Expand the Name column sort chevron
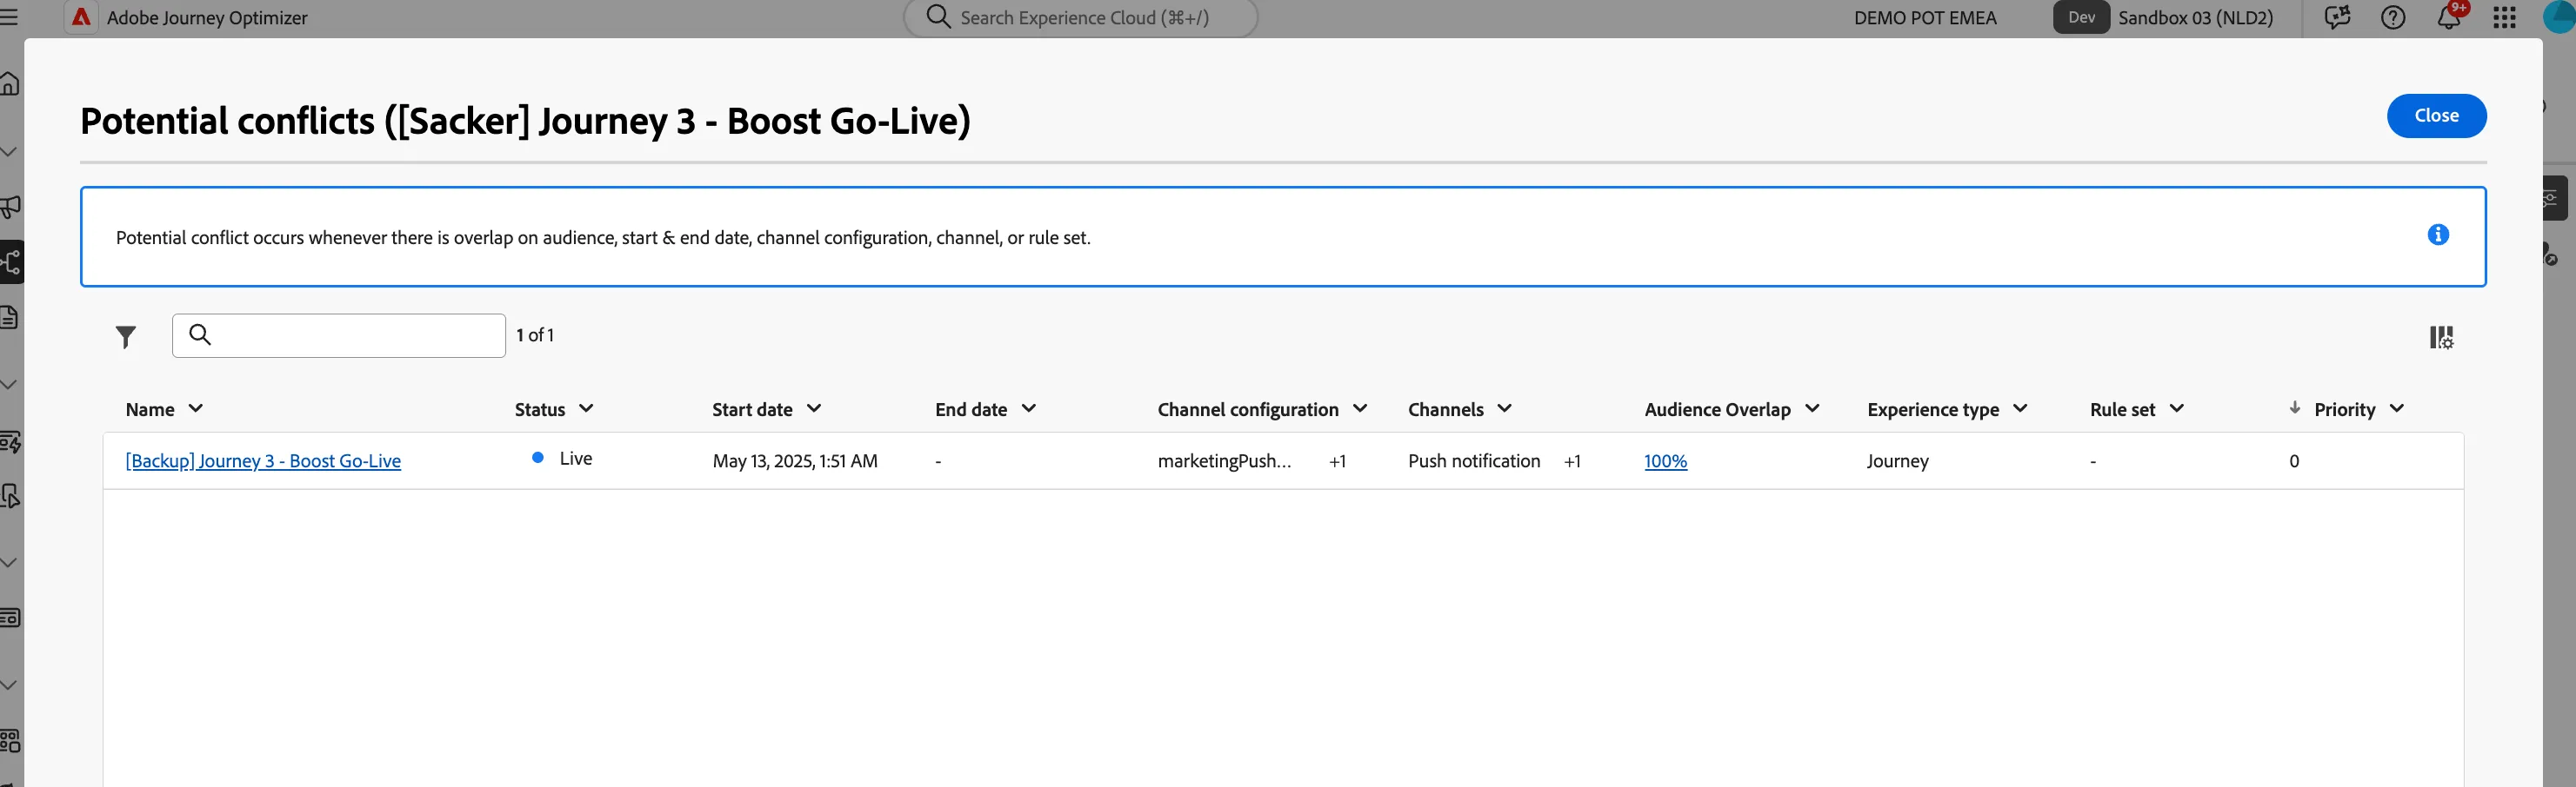The height and width of the screenshot is (787, 2576). point(196,408)
